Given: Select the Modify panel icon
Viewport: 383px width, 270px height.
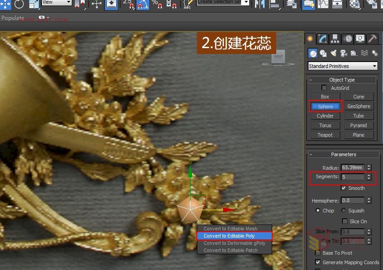Looking at the screenshot, I should point(322,39).
